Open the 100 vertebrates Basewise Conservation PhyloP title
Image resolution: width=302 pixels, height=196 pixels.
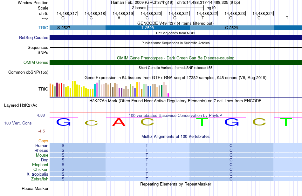click(175, 115)
